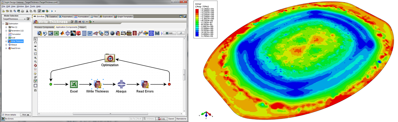Expand the Excel tree node
Viewport: 398px width, 122px height.
6,37
